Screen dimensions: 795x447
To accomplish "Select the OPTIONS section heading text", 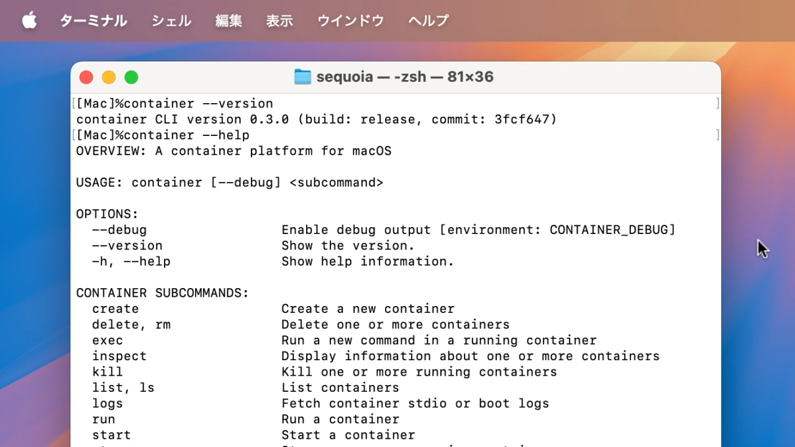I will coord(107,214).
